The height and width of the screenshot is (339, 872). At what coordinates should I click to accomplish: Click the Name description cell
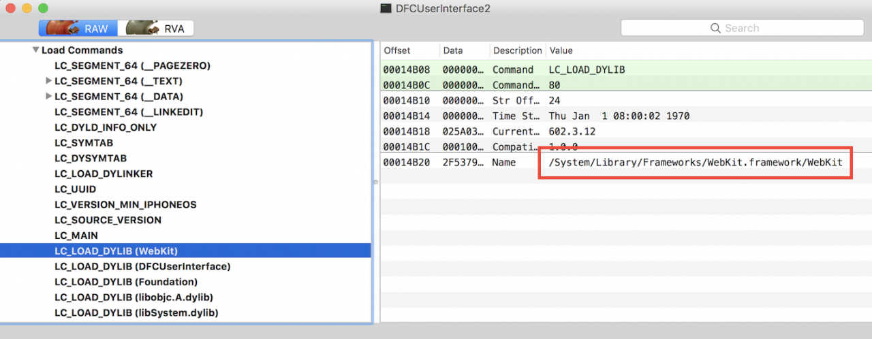pyautogui.click(x=504, y=163)
